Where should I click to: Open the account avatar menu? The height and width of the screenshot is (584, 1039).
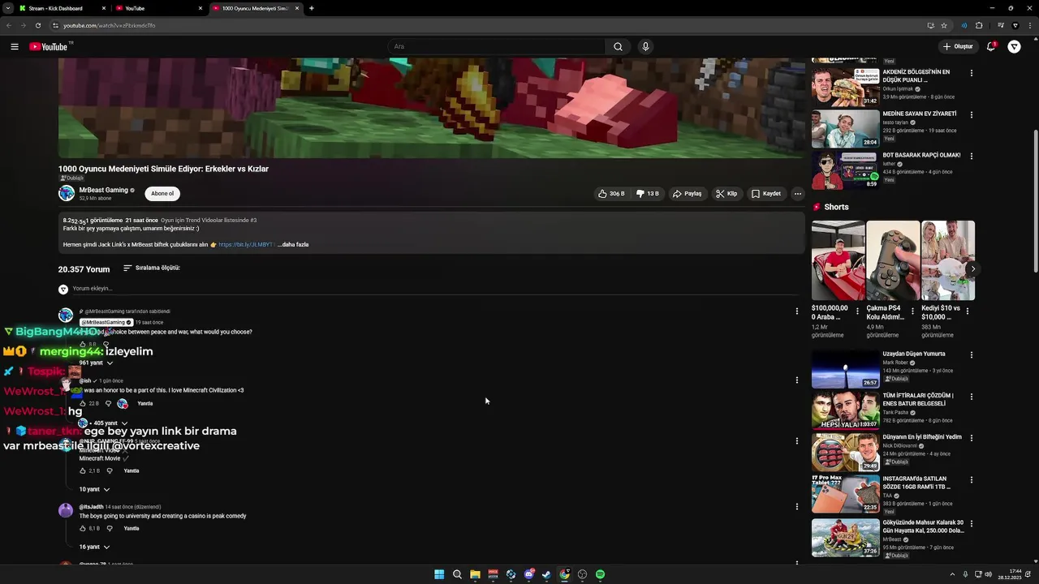tap(1014, 46)
